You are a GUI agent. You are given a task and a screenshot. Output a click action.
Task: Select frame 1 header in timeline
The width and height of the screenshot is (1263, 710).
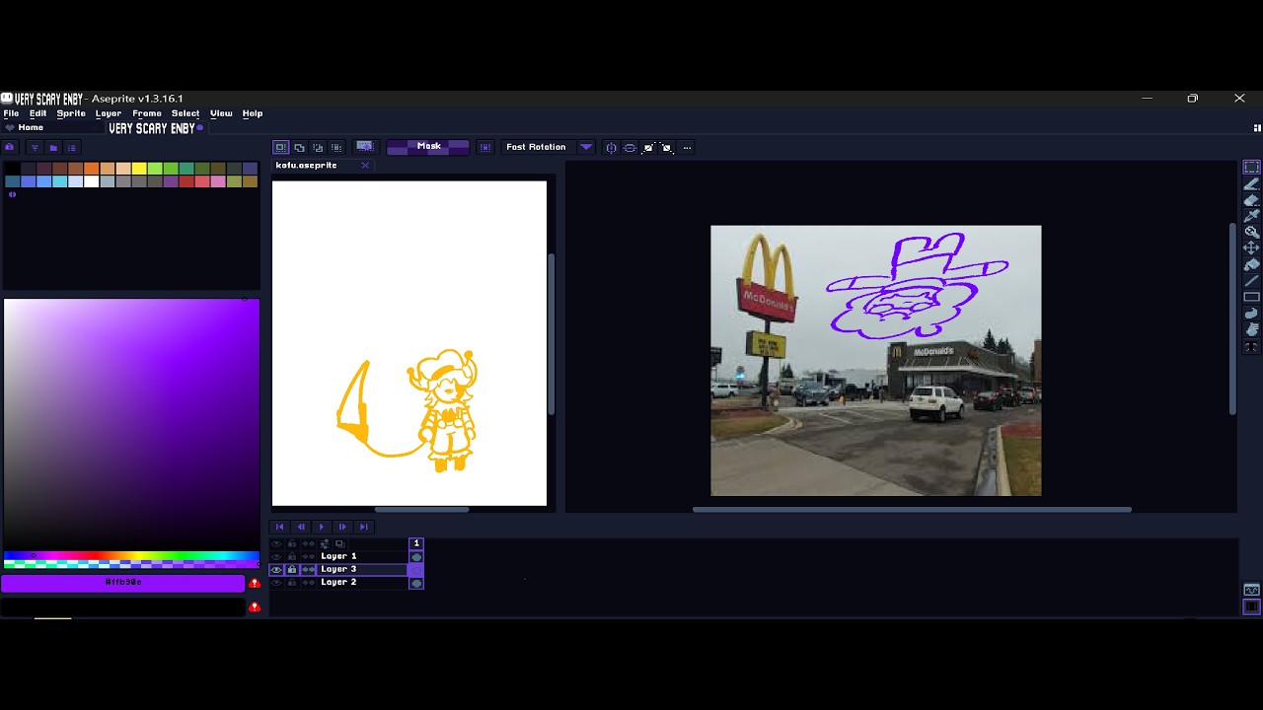coord(416,543)
